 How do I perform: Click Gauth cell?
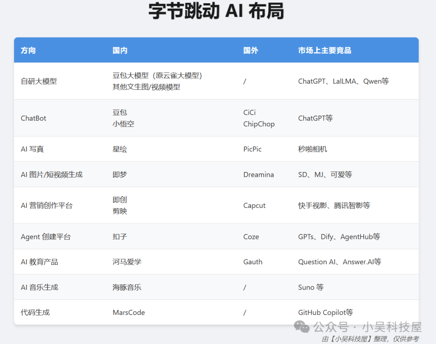tap(253, 262)
